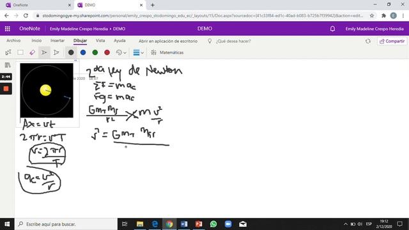Image resolution: width=409 pixels, height=230 pixels.
Task: Open PowerPoint from taskbar
Action: pos(199,224)
